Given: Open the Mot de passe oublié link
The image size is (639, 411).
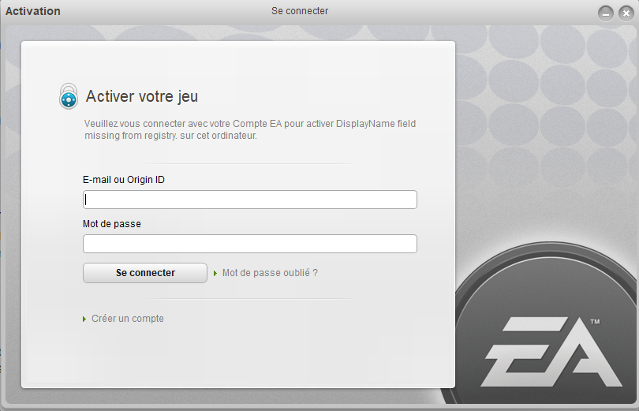Looking at the screenshot, I should [270, 273].
